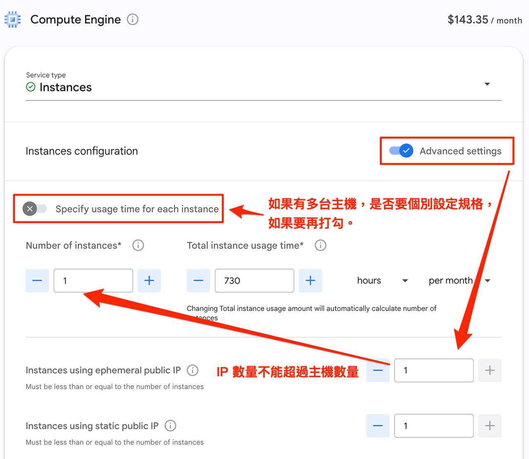Increase static public IP instance count
529x459 pixels.
click(x=490, y=426)
